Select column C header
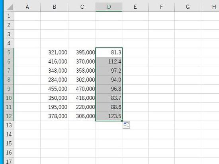 tap(82, 7)
